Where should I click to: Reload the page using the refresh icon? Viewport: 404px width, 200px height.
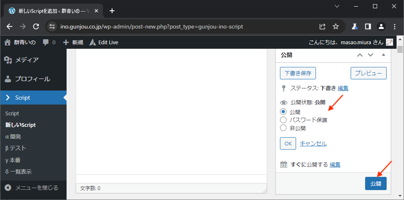(36, 26)
